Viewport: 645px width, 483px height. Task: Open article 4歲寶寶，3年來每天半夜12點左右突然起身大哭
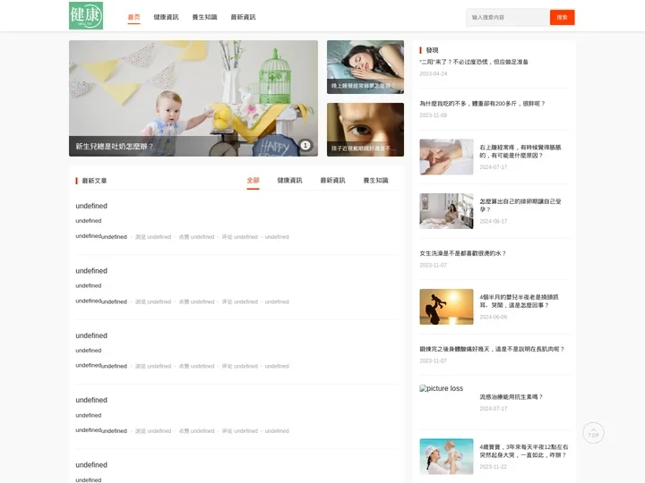coord(524,451)
